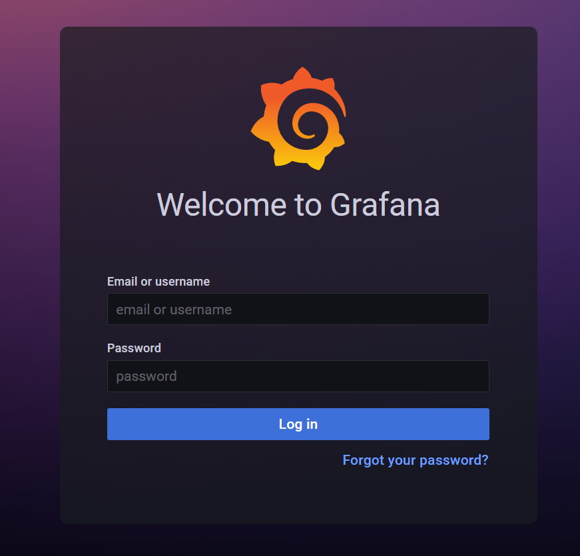Place cursor in the password box
580x556 pixels.
click(x=298, y=376)
